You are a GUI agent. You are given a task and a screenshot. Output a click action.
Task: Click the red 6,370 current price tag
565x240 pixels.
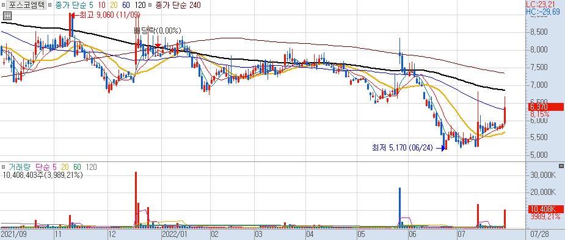(x=546, y=107)
